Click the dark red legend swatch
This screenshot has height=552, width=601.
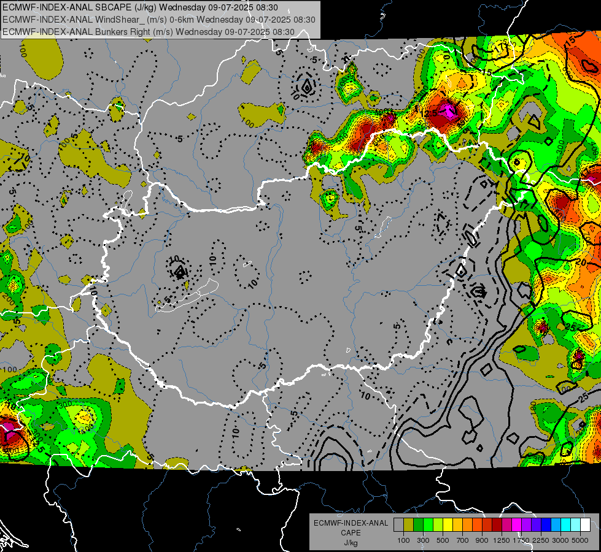497,525
